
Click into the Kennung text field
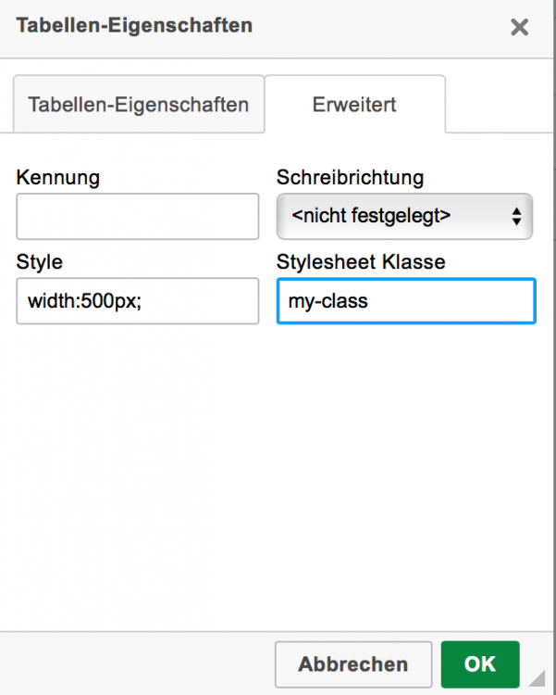(x=137, y=217)
